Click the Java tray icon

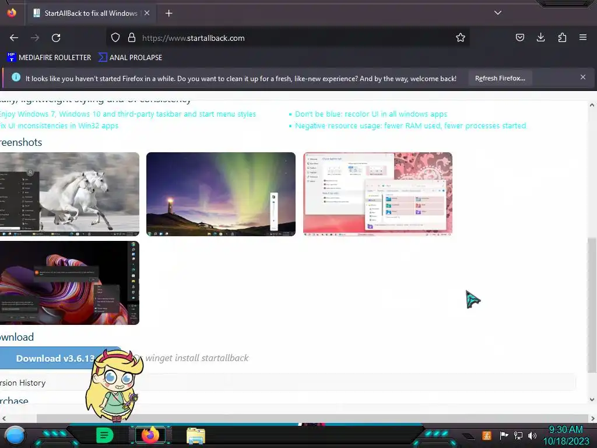(487, 435)
